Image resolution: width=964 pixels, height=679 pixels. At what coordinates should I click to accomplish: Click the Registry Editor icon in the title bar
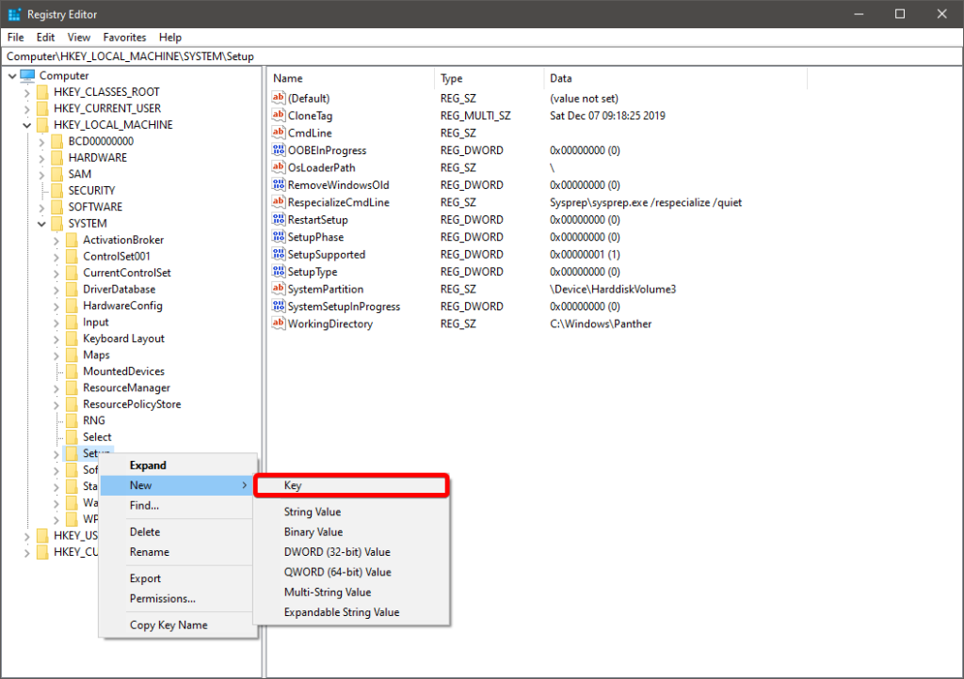(12, 13)
